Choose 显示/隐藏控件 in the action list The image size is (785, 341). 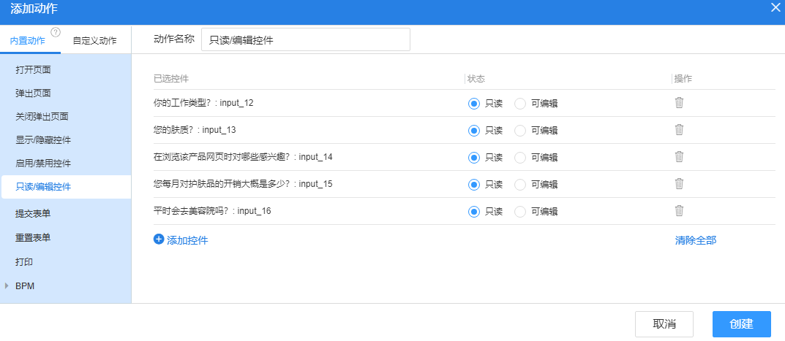[x=43, y=140]
